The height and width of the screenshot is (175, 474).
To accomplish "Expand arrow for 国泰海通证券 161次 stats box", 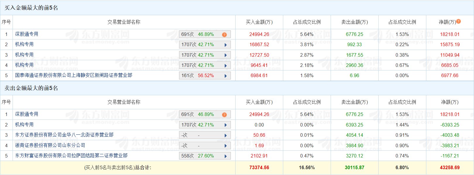I will click(226, 76).
